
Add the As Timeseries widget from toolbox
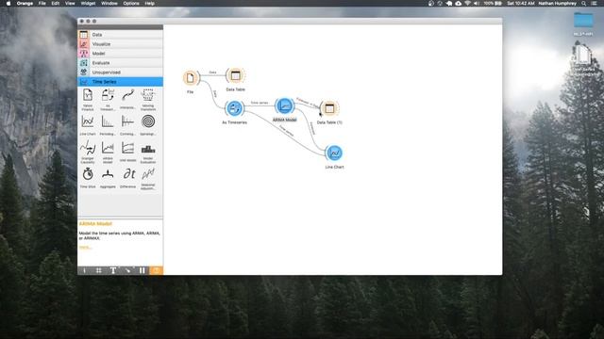(108, 99)
